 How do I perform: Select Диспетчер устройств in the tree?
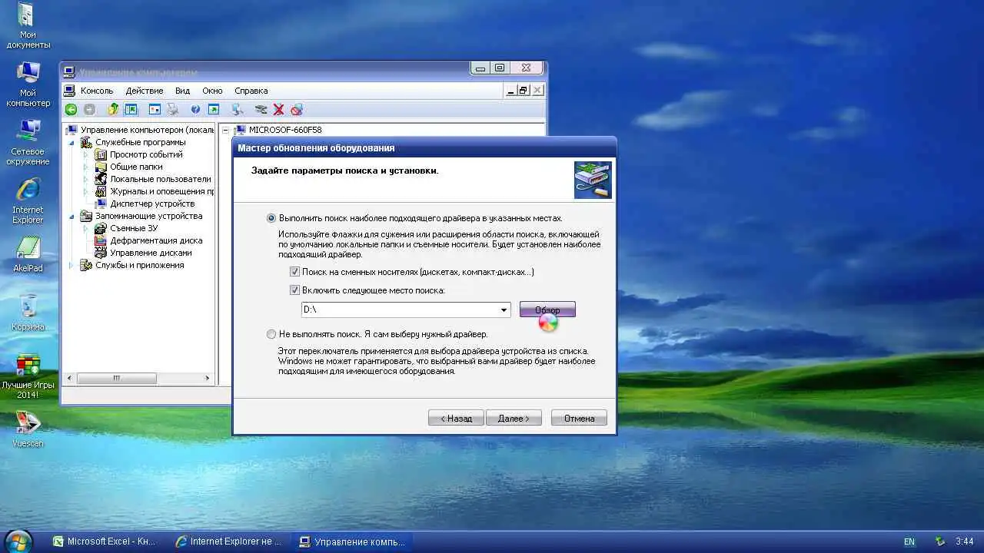[x=152, y=204]
